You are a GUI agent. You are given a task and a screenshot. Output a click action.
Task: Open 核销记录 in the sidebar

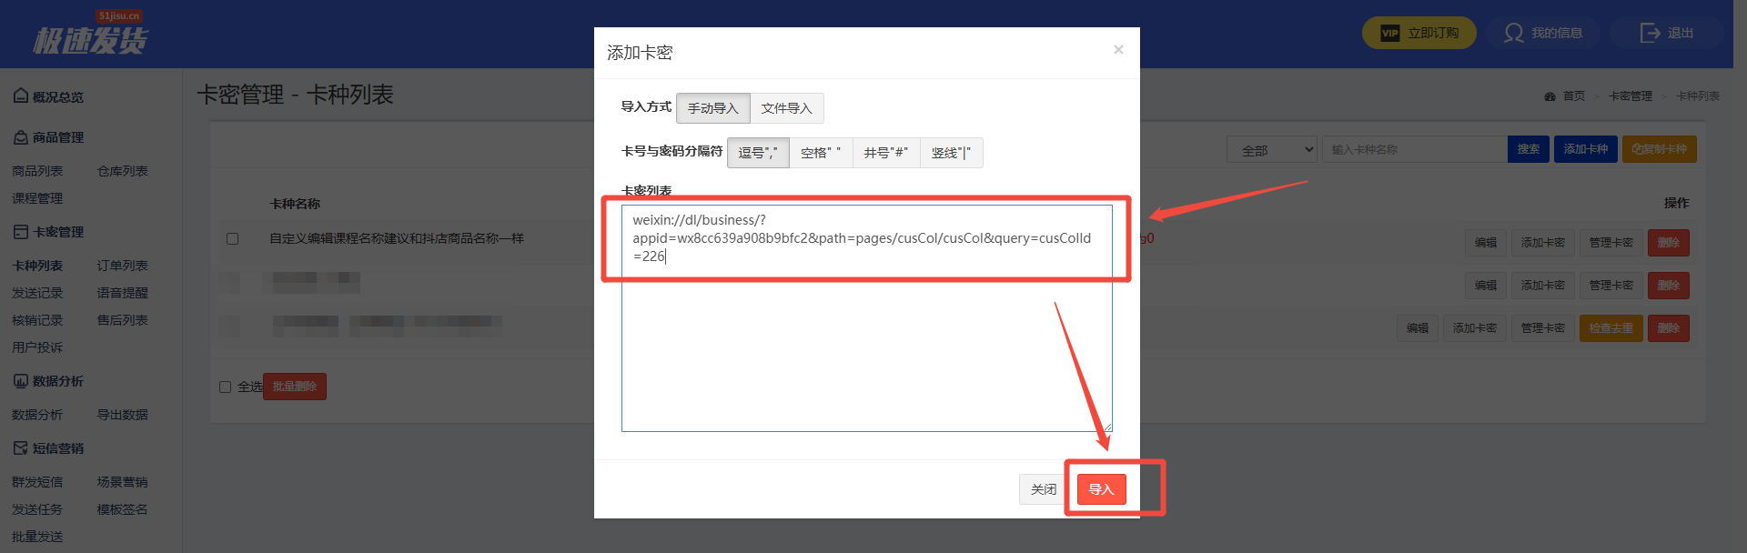tap(37, 320)
